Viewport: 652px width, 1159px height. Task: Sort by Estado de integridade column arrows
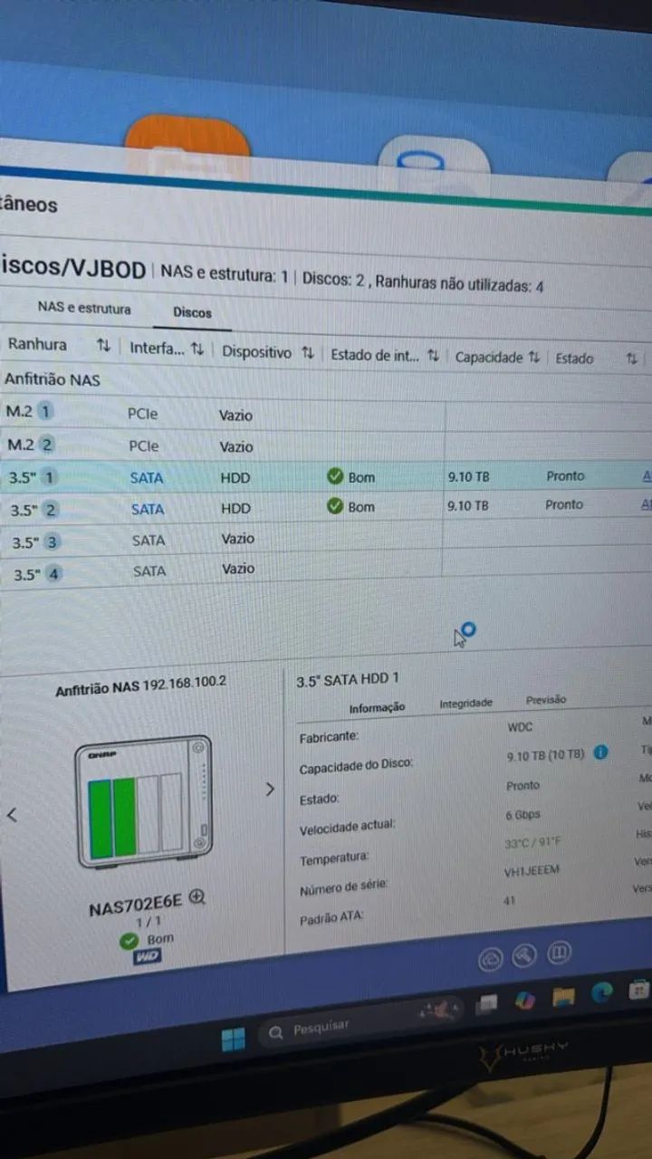[433, 356]
